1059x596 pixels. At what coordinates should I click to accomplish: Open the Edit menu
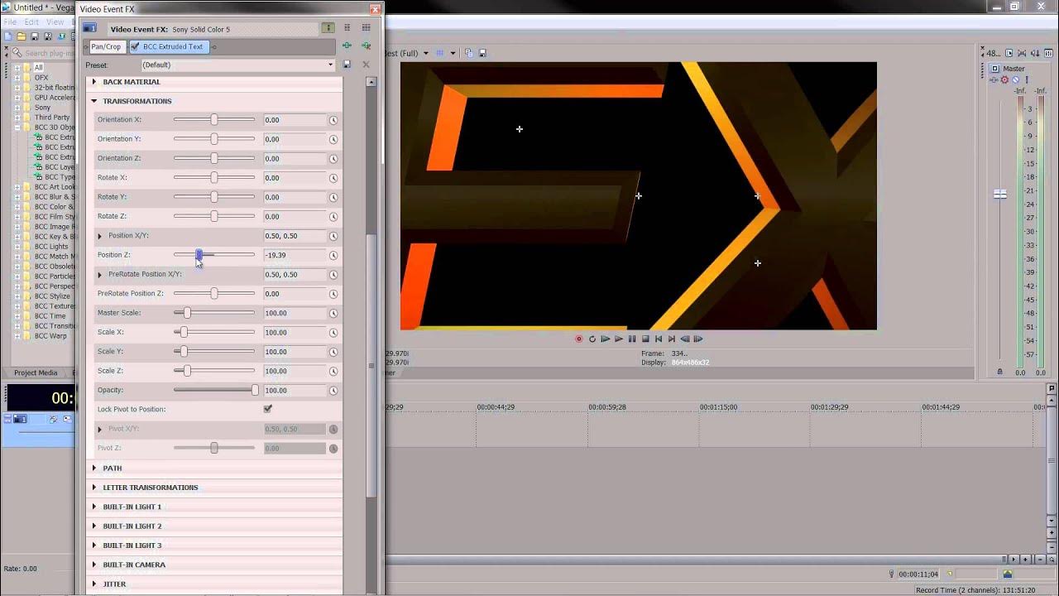[x=31, y=22]
